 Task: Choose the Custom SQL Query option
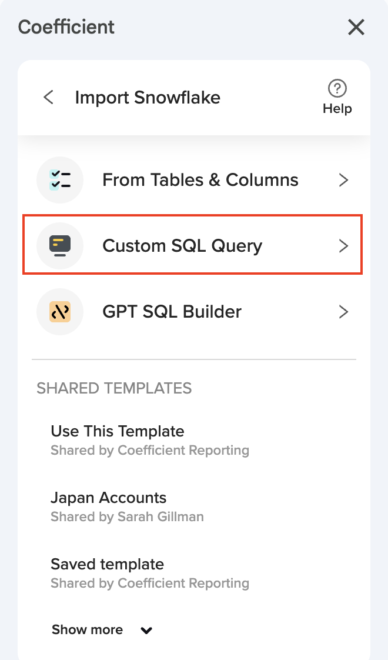182,245
